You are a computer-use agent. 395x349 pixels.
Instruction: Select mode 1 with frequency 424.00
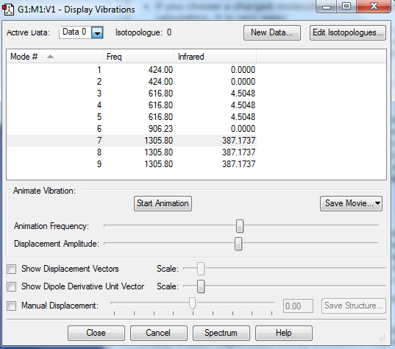pyautogui.click(x=132, y=70)
